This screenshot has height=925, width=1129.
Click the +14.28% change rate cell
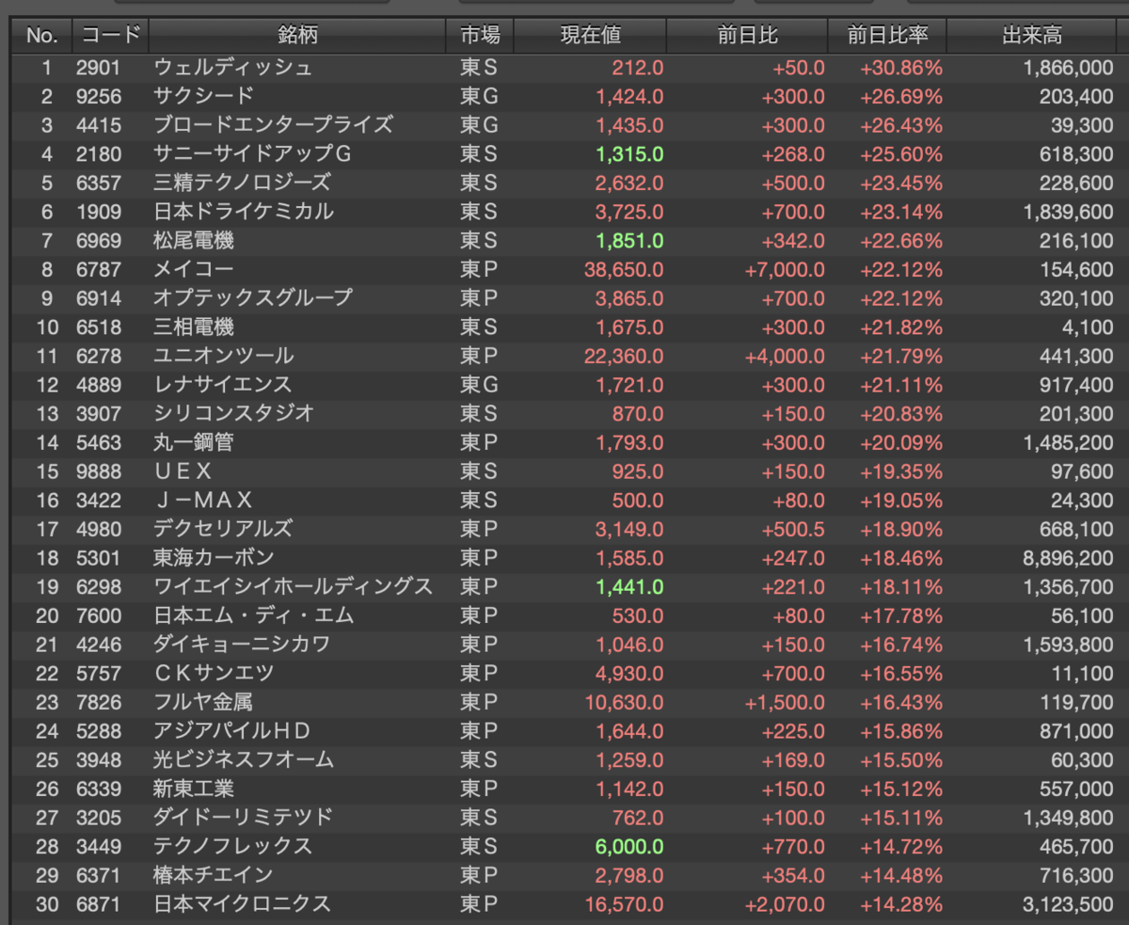point(901,903)
